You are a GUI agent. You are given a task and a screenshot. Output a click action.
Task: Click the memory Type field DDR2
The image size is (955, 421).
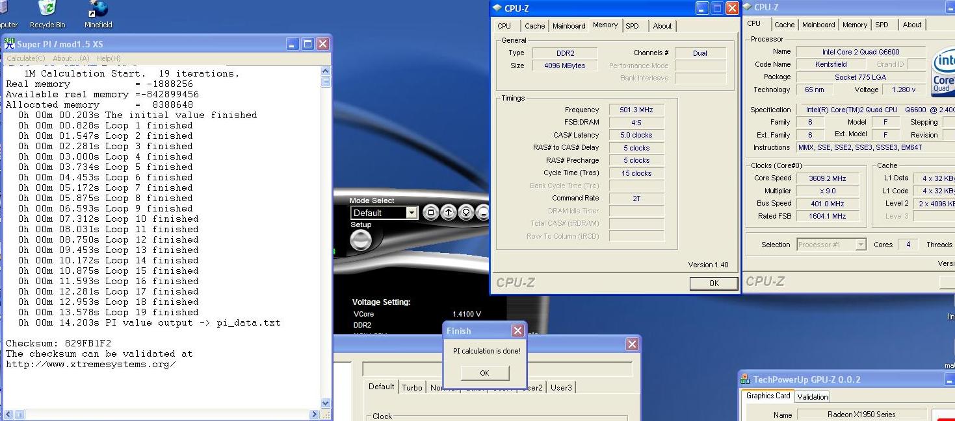[565, 53]
